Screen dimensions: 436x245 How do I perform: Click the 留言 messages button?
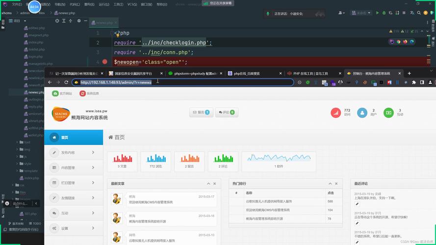[x=201, y=112]
